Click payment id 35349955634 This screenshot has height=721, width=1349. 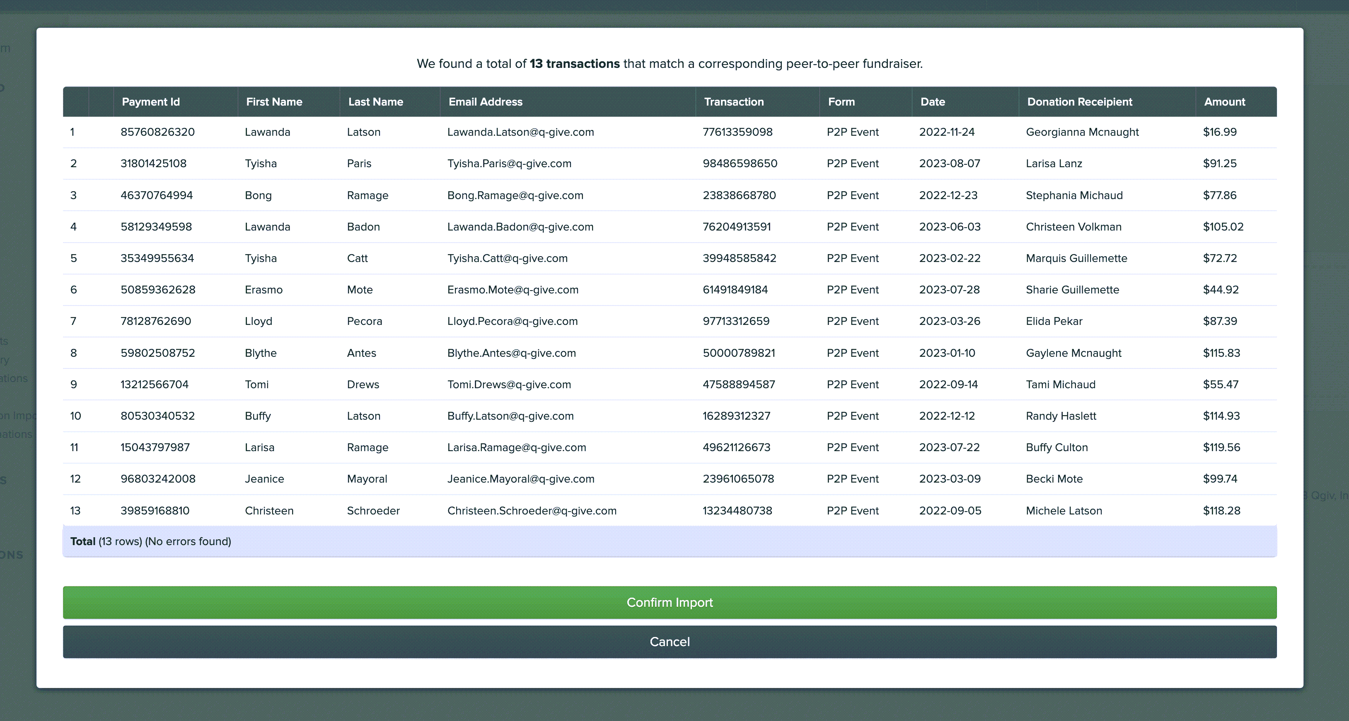157,258
